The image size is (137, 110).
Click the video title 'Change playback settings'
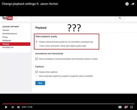click(30, 4)
